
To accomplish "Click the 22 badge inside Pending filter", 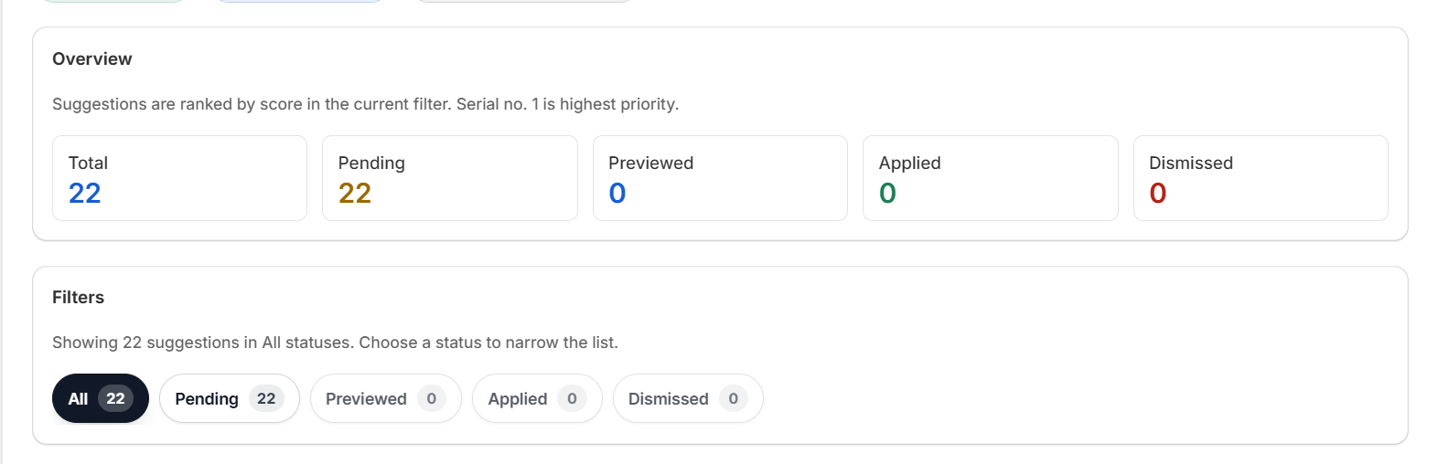I will pos(266,398).
